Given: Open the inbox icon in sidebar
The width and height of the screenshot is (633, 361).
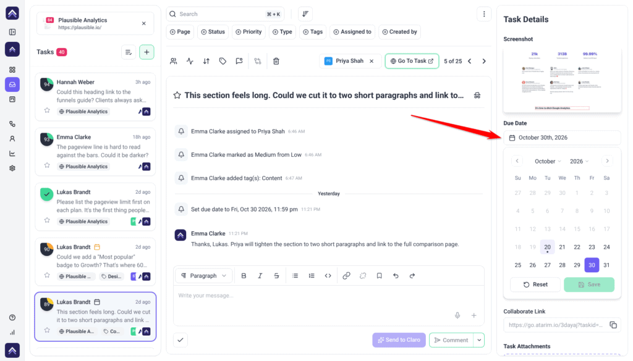Looking at the screenshot, I should [12, 85].
